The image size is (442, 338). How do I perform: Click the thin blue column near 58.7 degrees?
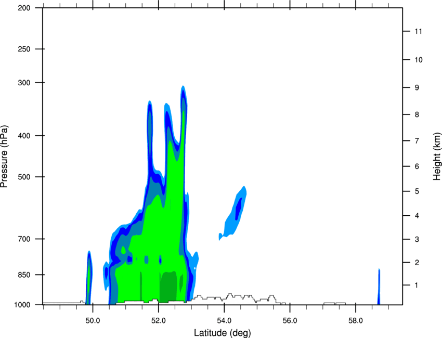coord(379,287)
